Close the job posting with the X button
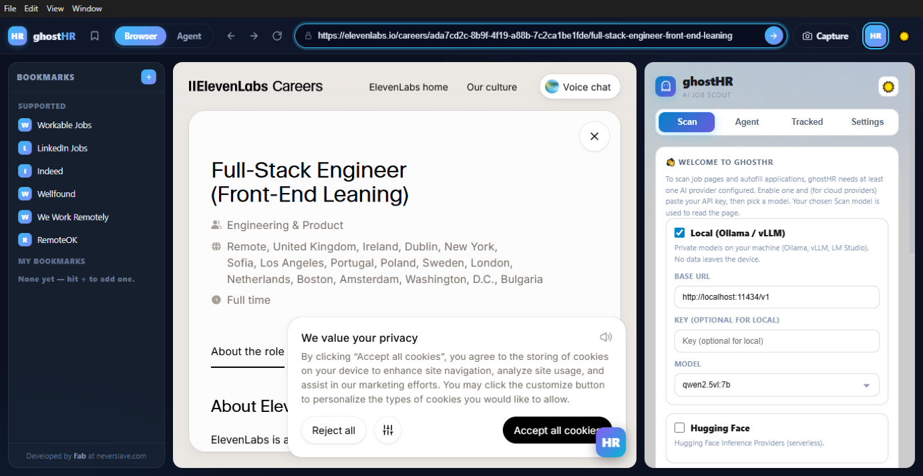This screenshot has width=923, height=476. [594, 136]
